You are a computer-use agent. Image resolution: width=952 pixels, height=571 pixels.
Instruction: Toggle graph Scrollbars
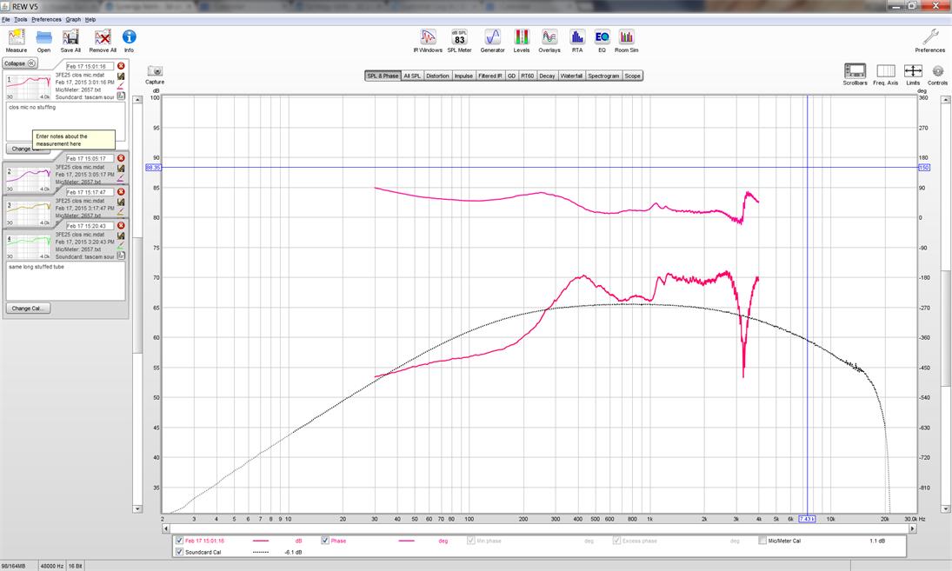tap(855, 74)
